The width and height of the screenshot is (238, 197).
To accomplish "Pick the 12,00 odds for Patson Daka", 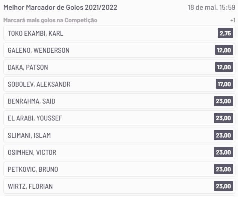I will [224, 67].
